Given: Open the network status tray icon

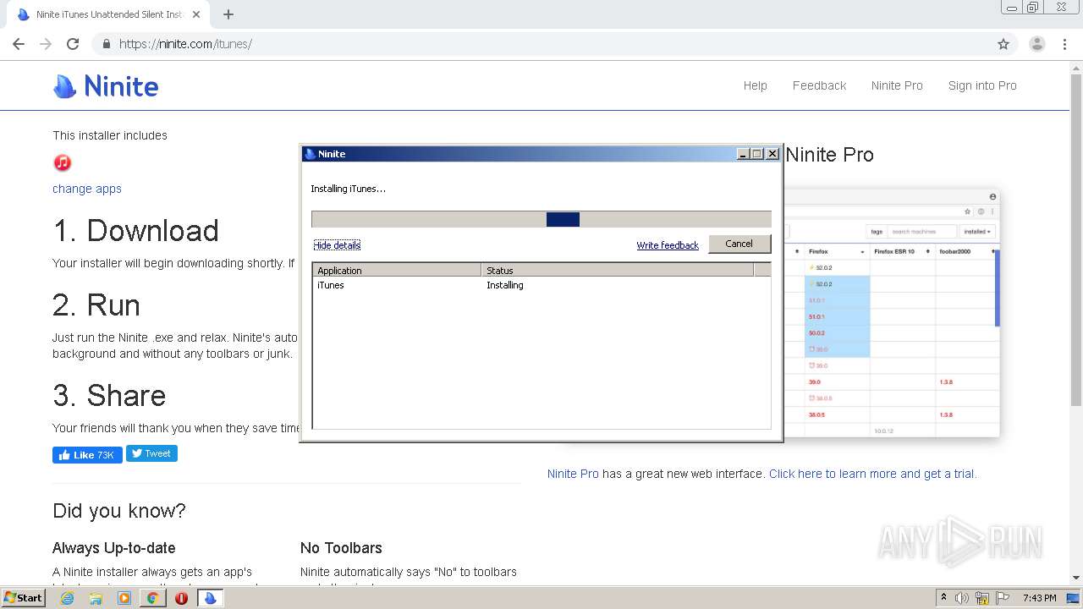Looking at the screenshot, I should click(x=982, y=598).
